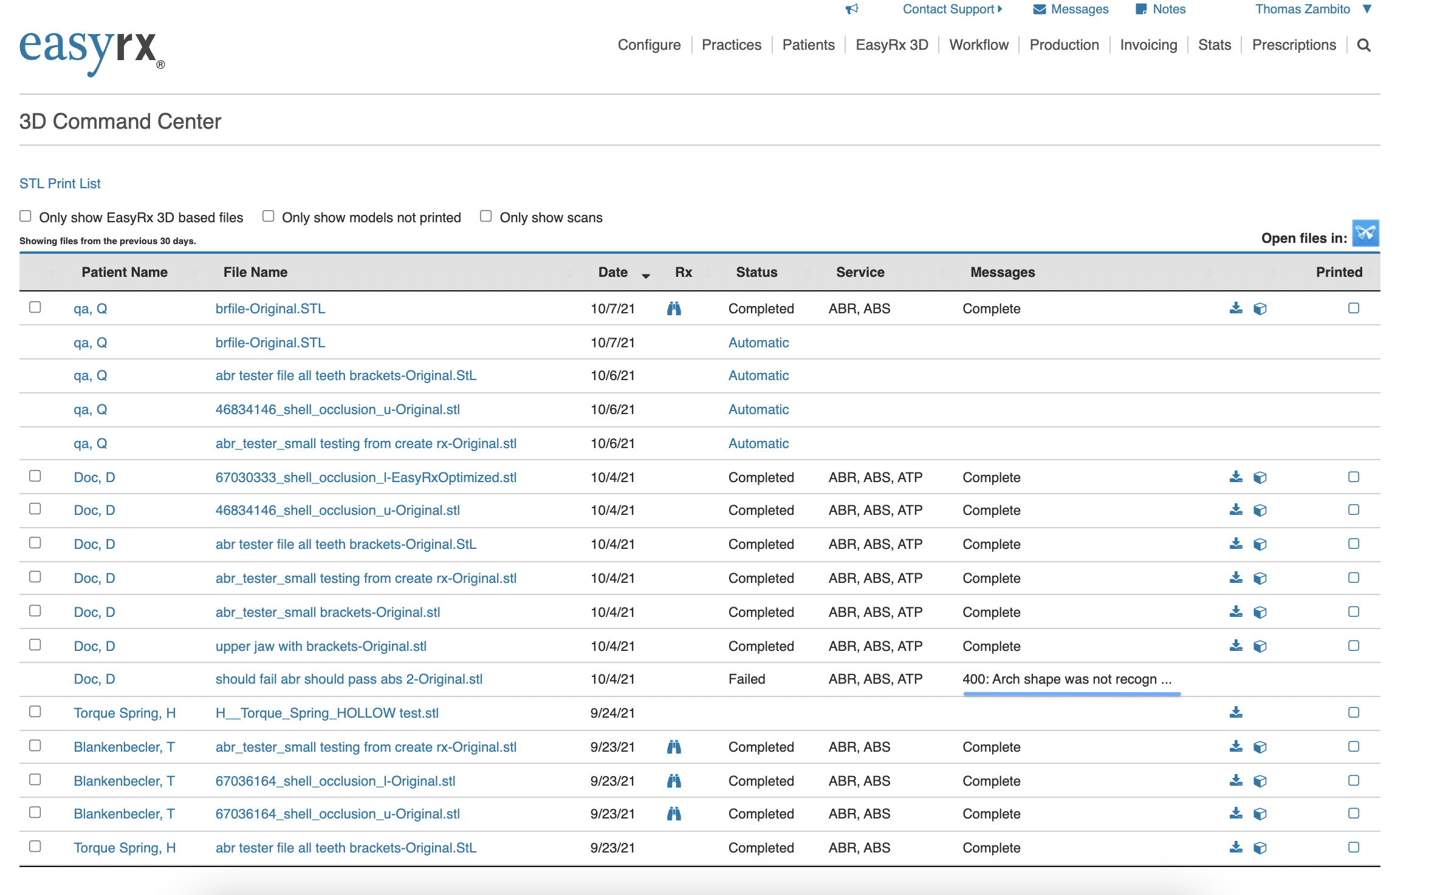
Task: Sort table by Service header
Action: [860, 272]
